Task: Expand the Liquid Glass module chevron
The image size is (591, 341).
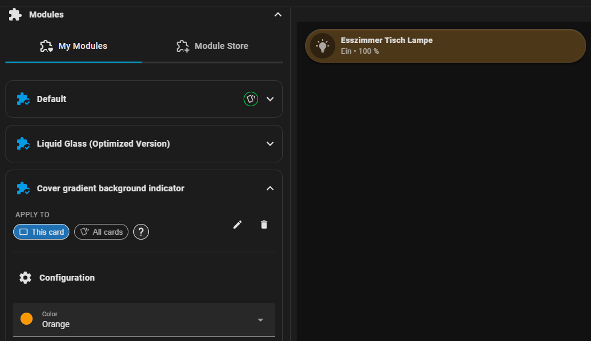Action: 270,144
